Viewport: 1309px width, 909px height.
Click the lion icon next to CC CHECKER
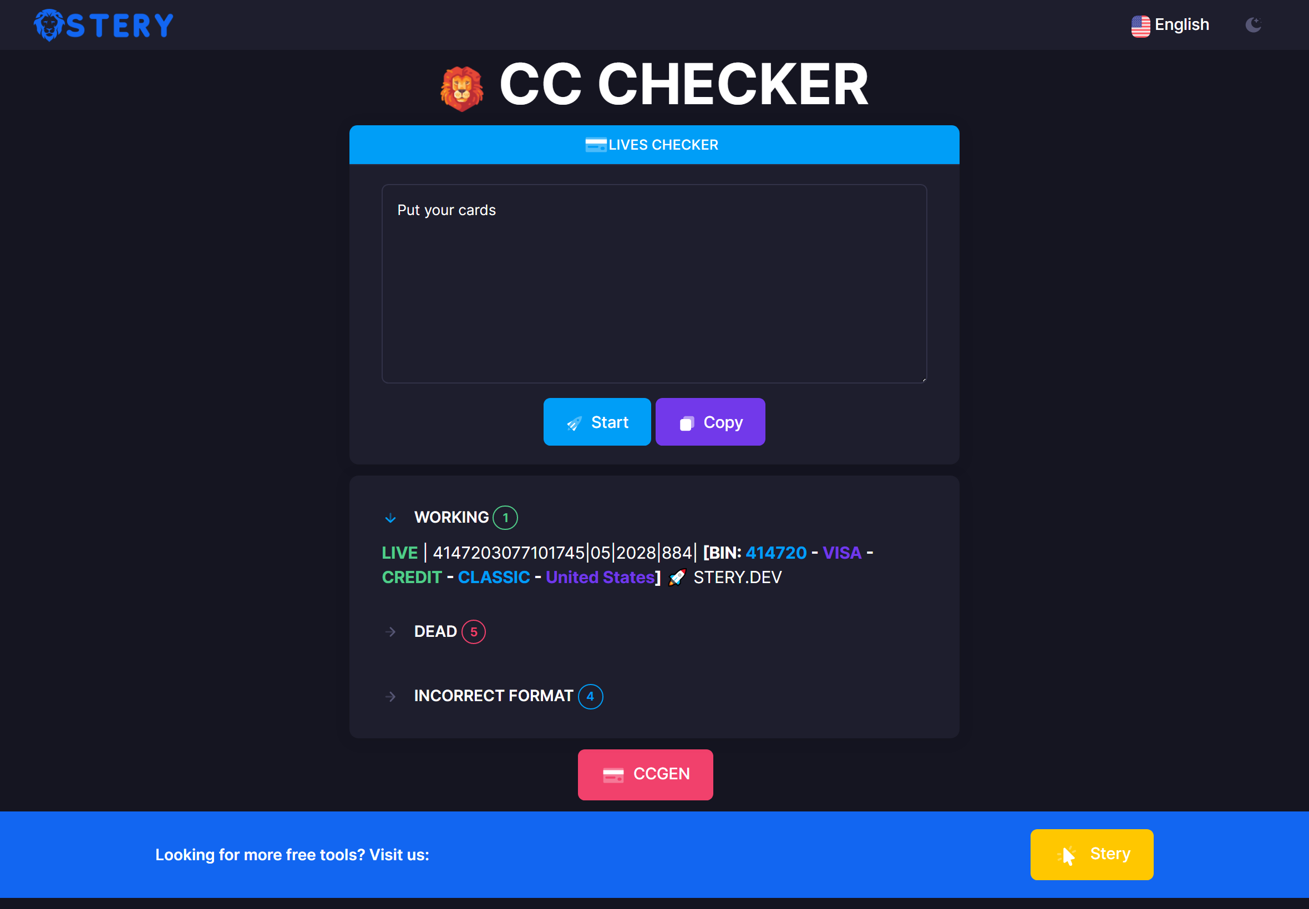(460, 88)
